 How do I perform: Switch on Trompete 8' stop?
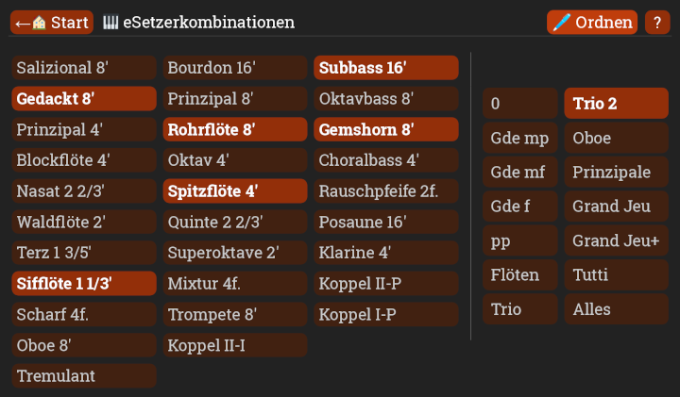click(x=235, y=314)
